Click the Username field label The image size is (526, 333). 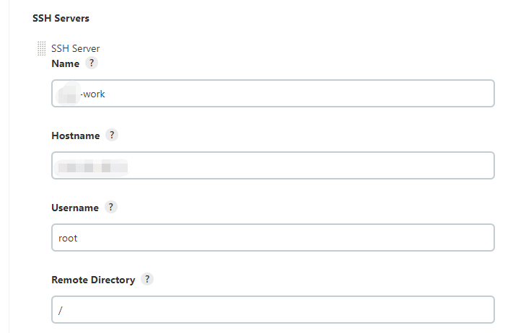click(x=75, y=208)
